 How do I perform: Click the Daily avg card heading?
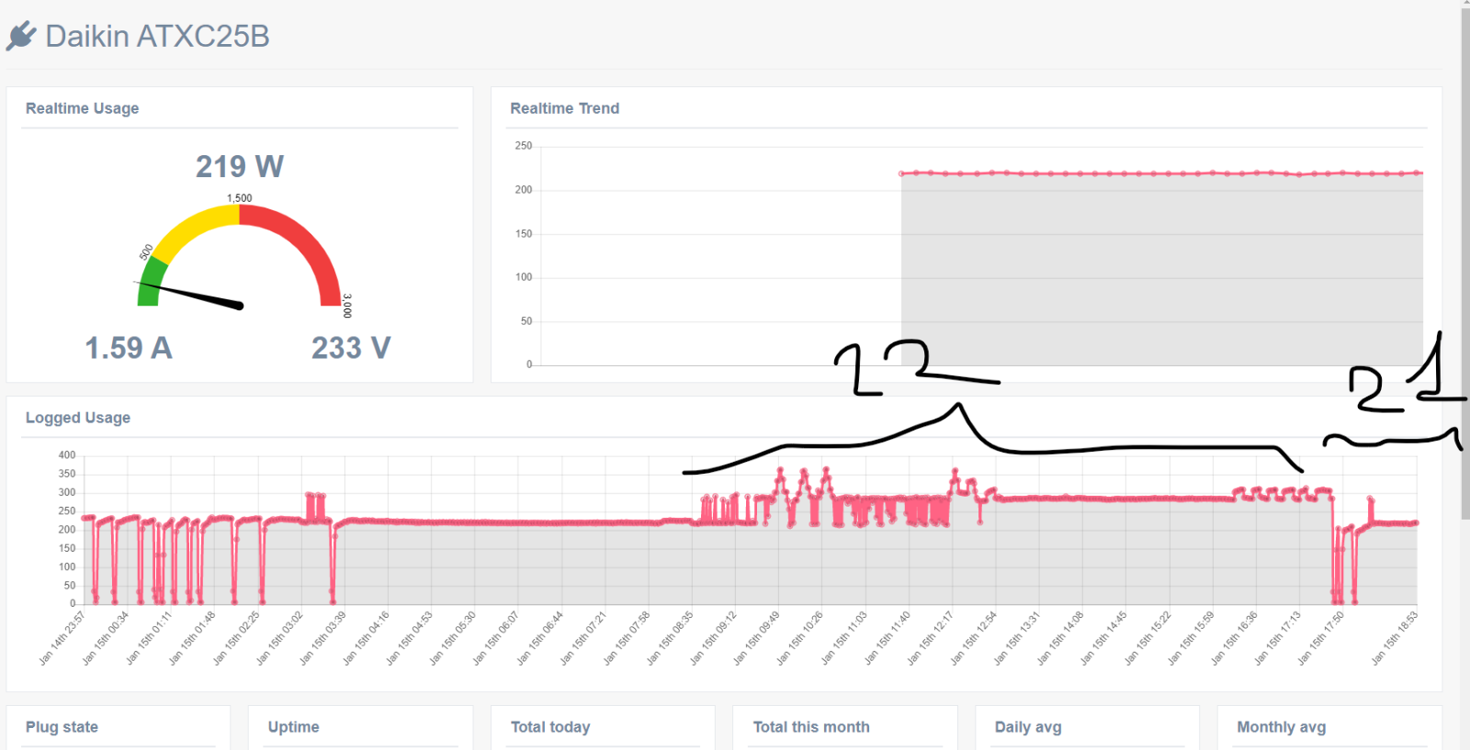point(1028,727)
